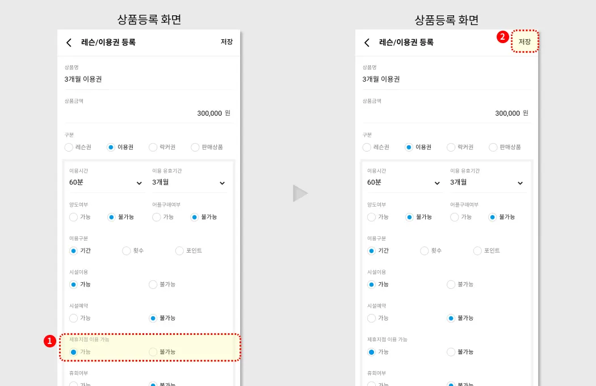Choose the 횟수 radio under 이용구분 in the left screen
Image resolution: width=596 pixels, height=386 pixels.
127,250
